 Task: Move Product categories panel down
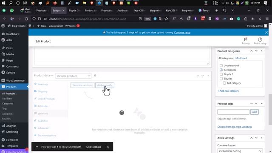(256, 51)
